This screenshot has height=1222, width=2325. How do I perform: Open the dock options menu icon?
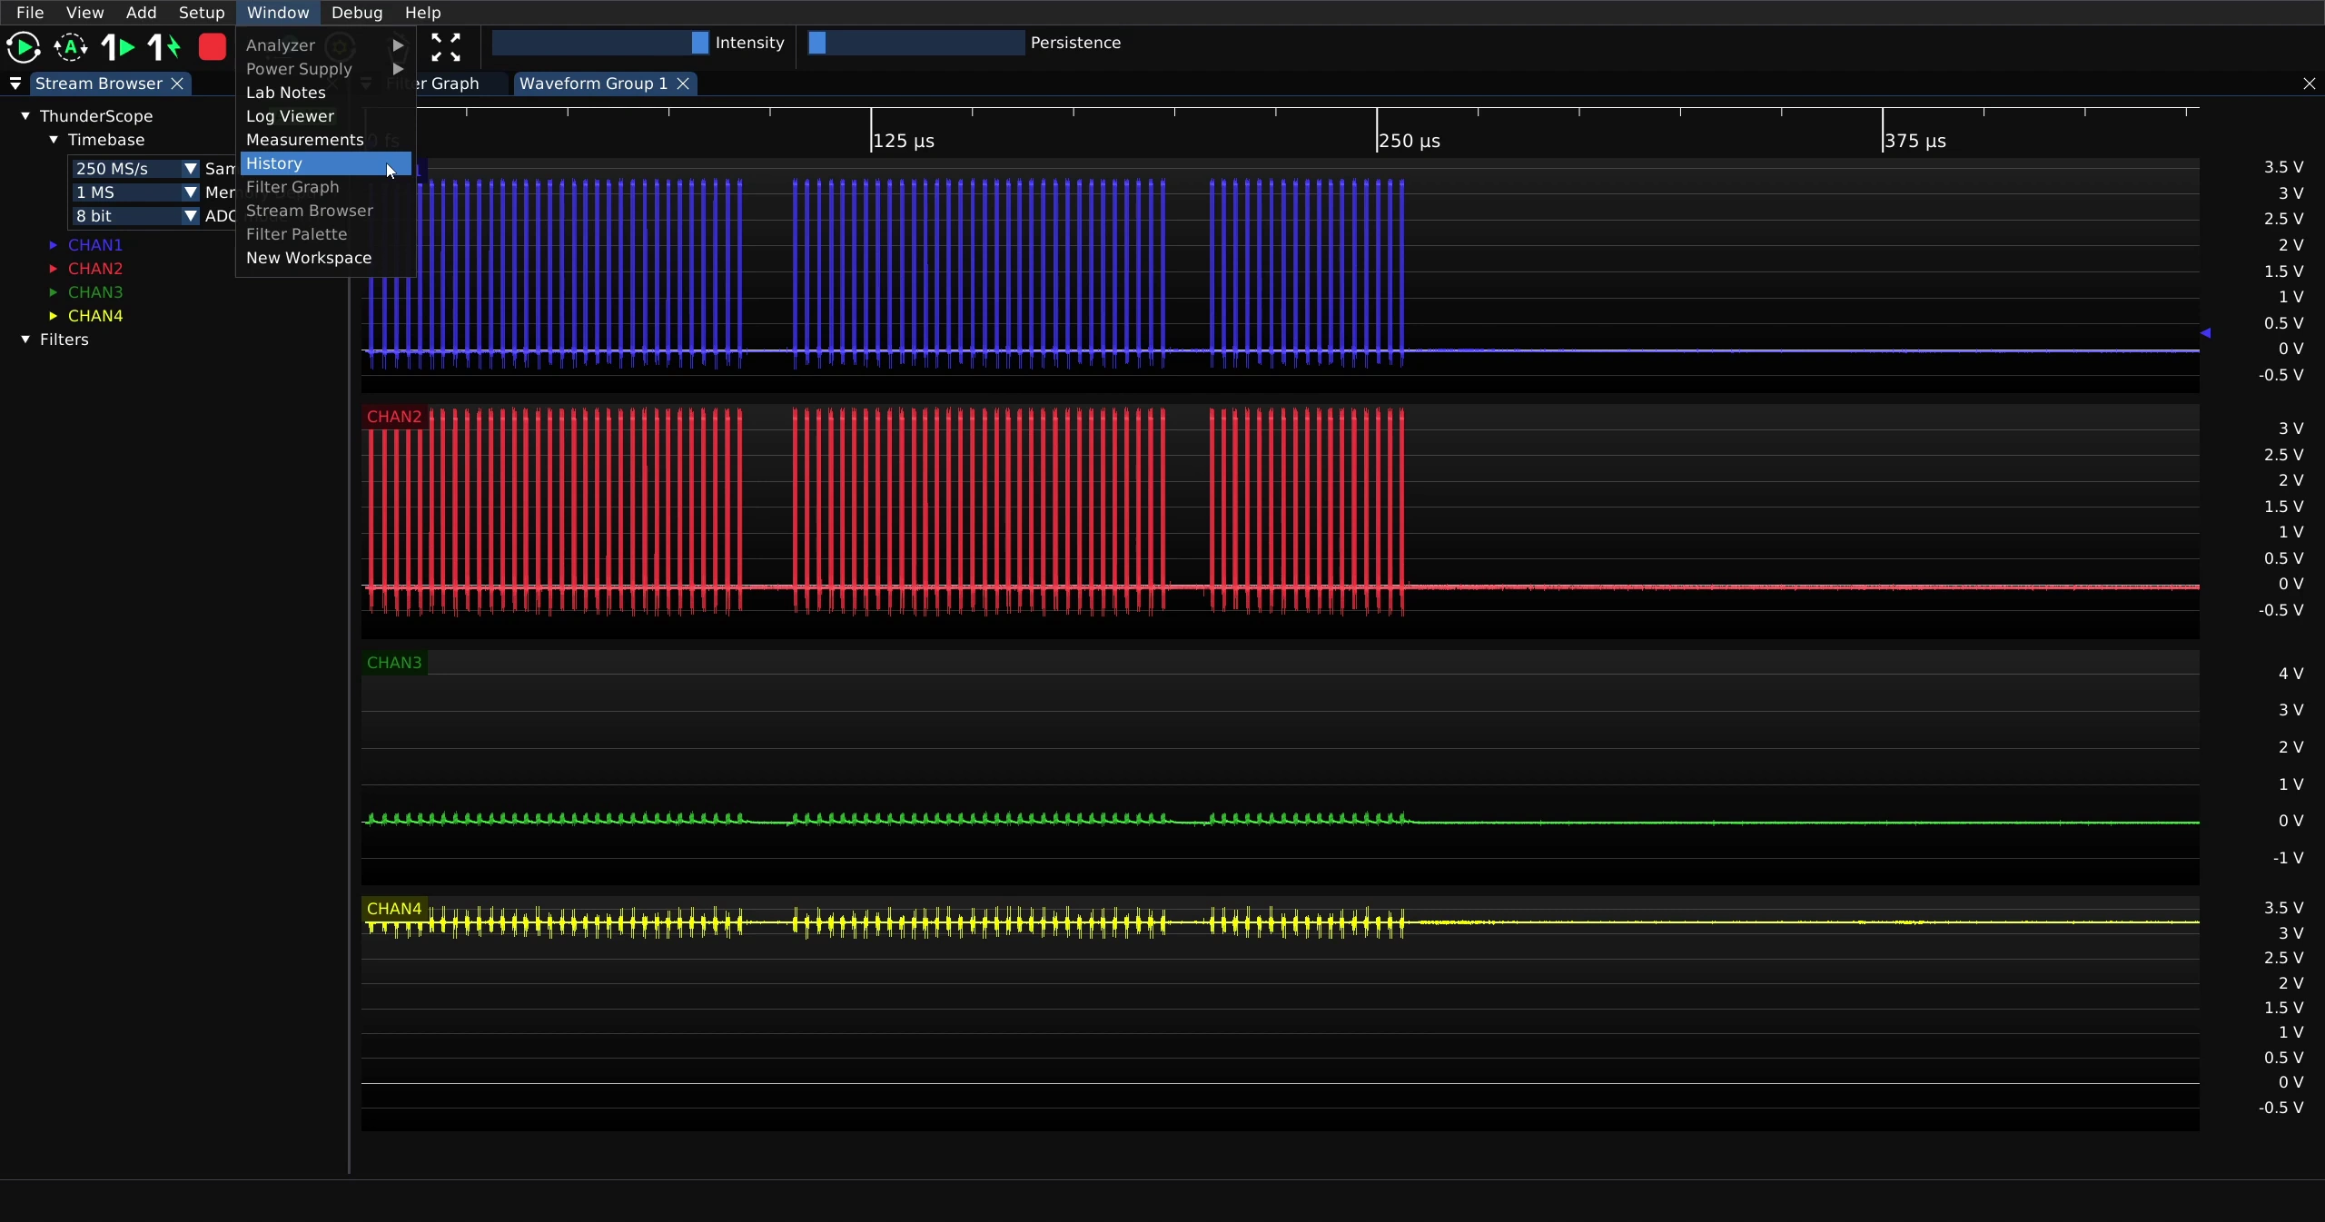pyautogui.click(x=15, y=84)
